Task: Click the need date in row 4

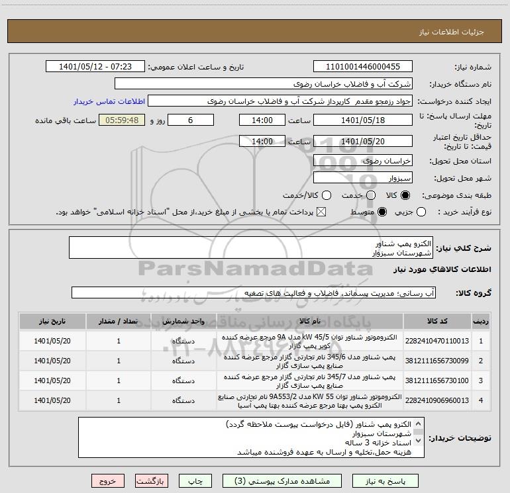Action: pos(52,400)
